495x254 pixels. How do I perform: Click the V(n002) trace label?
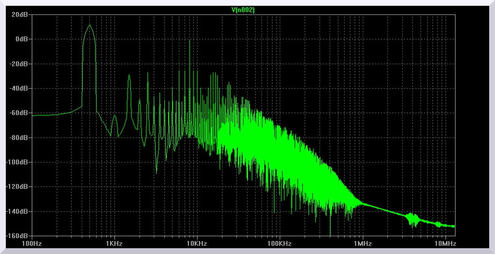click(x=243, y=9)
